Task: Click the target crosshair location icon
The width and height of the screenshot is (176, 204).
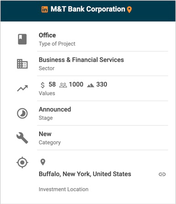Action: tap(22, 163)
